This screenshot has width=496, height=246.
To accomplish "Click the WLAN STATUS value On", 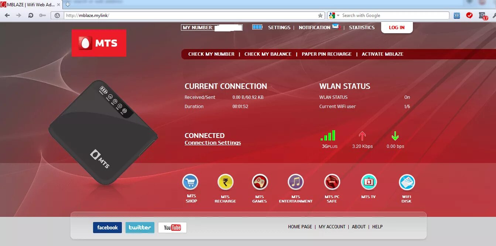I will [407, 97].
